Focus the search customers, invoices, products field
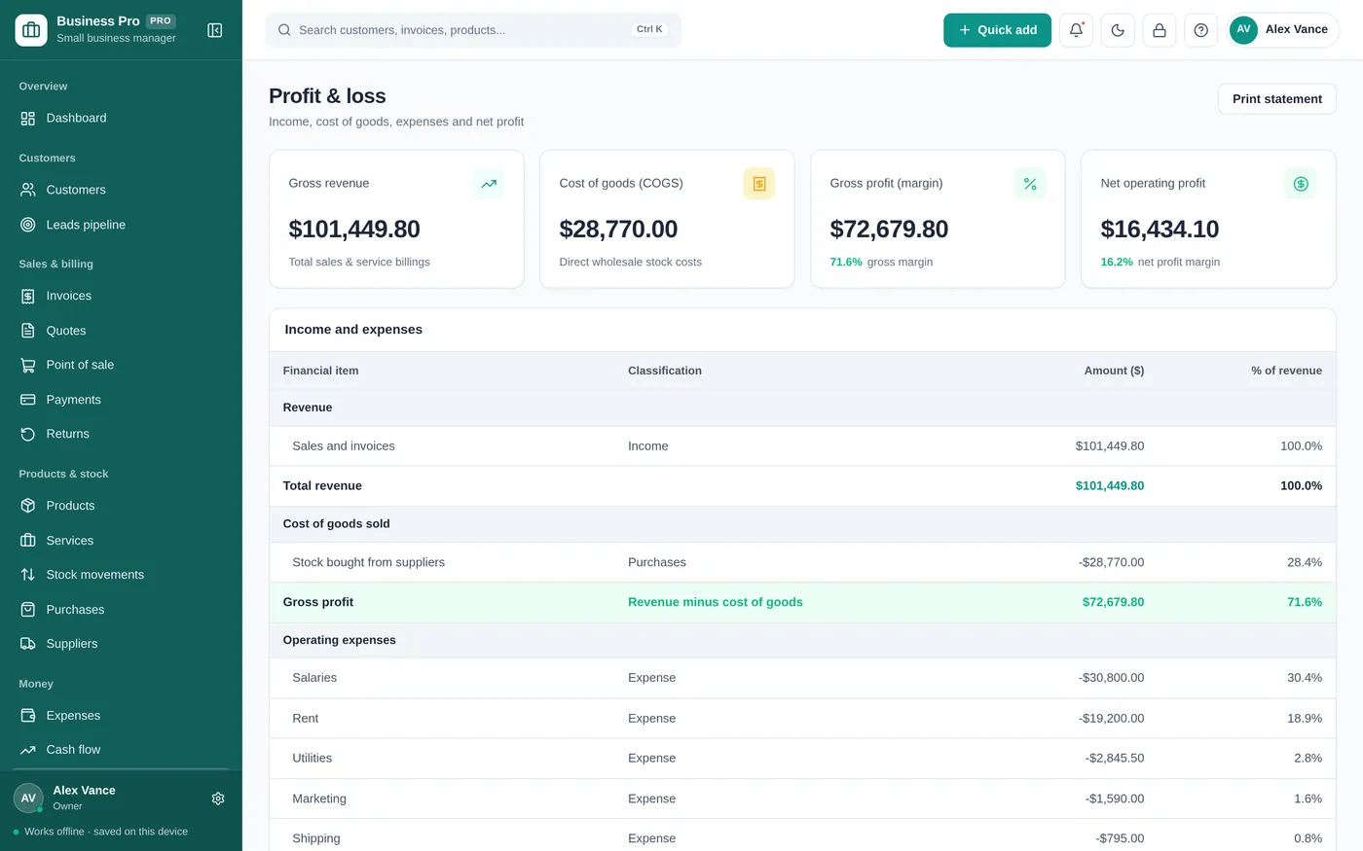The height and width of the screenshot is (851, 1363). click(x=473, y=30)
